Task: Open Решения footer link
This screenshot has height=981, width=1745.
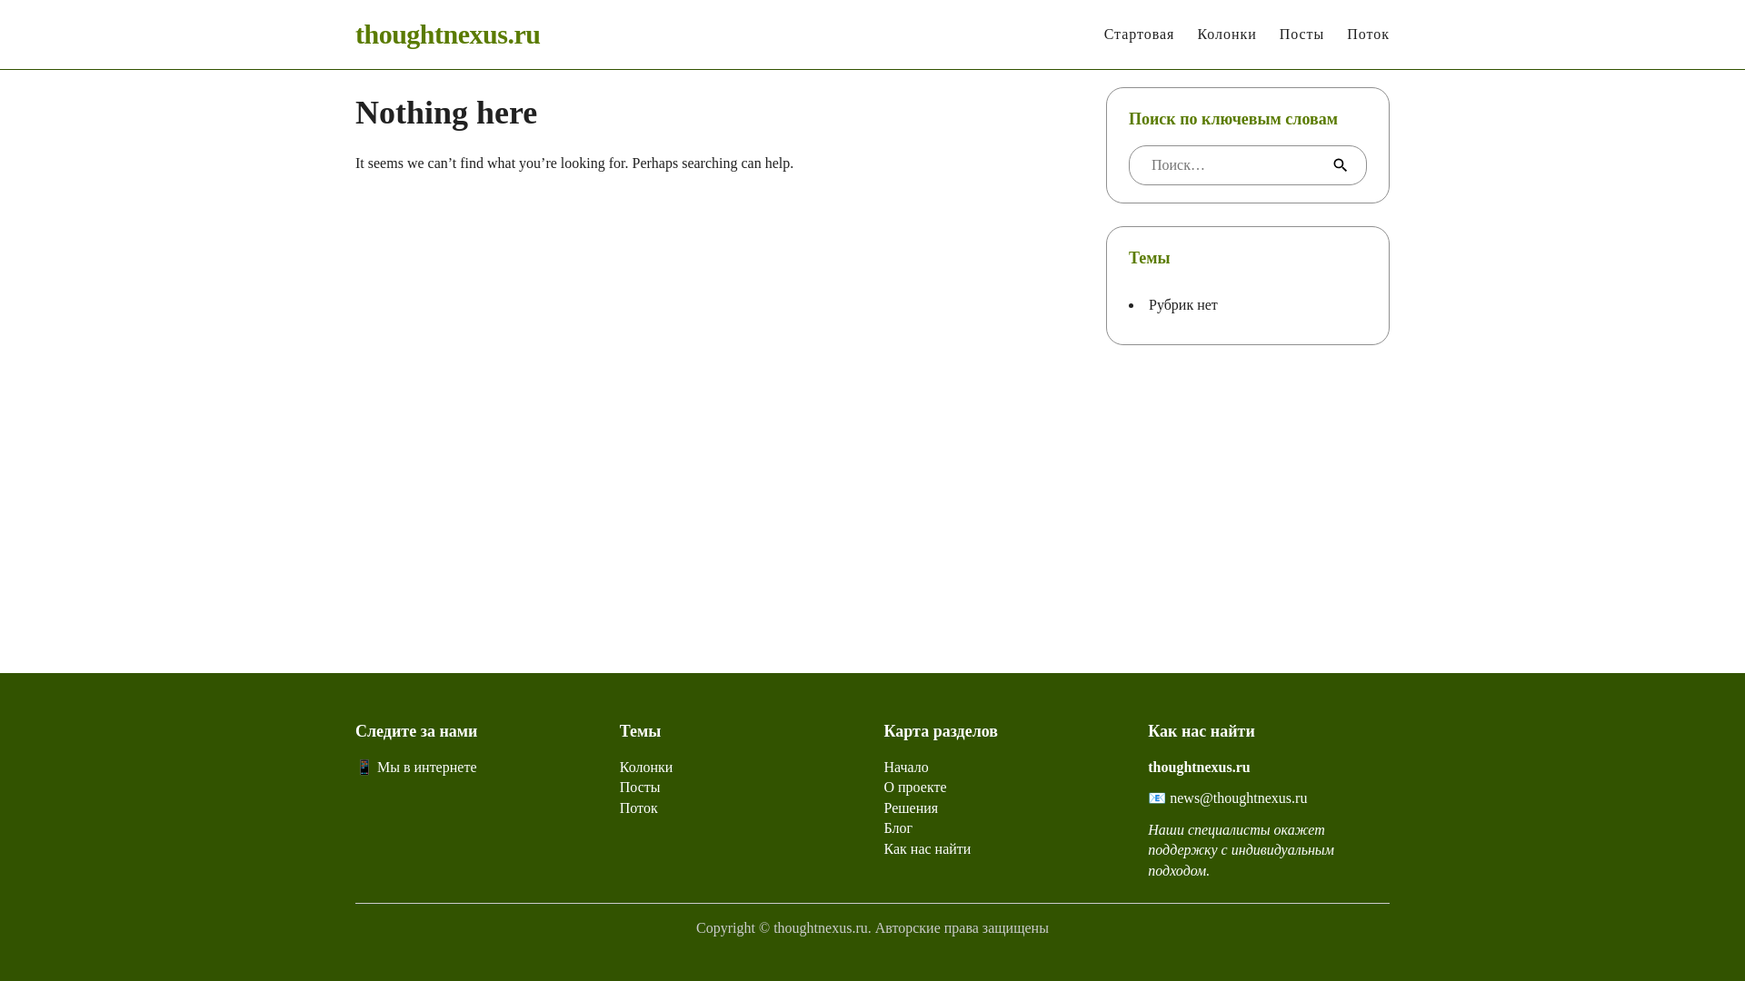Action: [x=911, y=808]
